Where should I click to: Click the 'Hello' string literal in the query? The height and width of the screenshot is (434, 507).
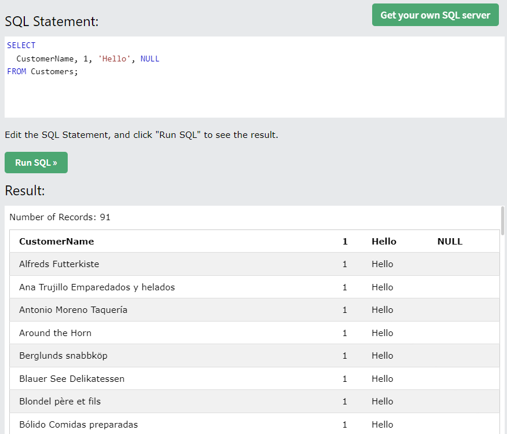(x=114, y=59)
